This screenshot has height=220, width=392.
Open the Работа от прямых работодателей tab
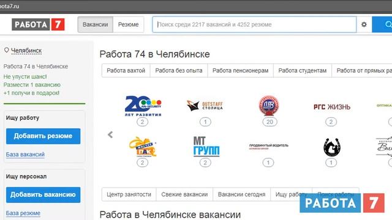pos(362,71)
